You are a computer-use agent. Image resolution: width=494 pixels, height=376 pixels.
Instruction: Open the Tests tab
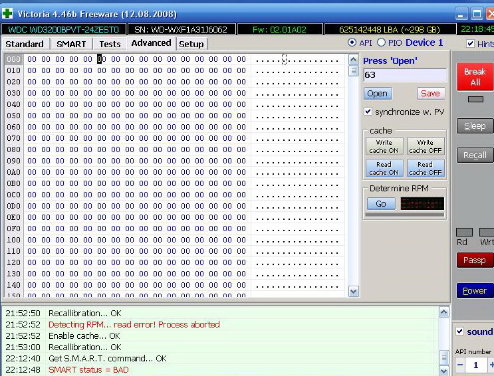click(110, 44)
